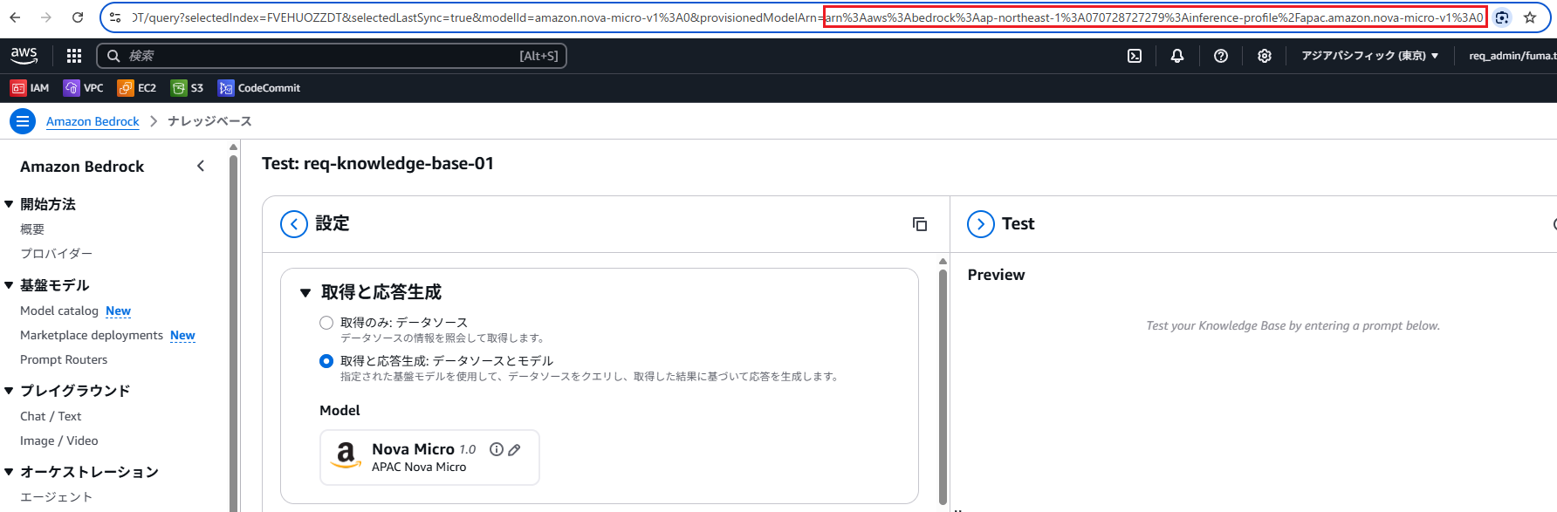Screen dimensions: 1557x512
Task: Open Image / Video playground
Action: pyautogui.click(x=59, y=441)
